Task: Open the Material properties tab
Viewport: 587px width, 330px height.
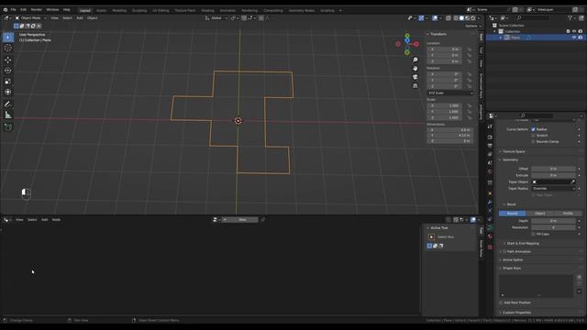Action: click(x=490, y=236)
